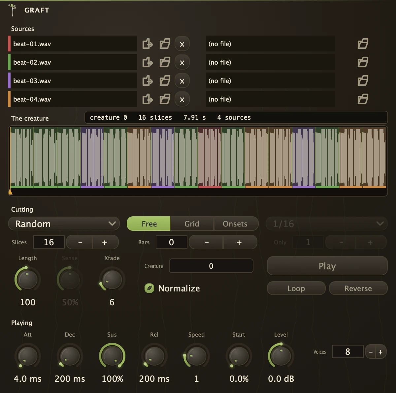The image size is (396, 393).
Task: Open folder browser for beat-01.wav
Action: coord(165,44)
